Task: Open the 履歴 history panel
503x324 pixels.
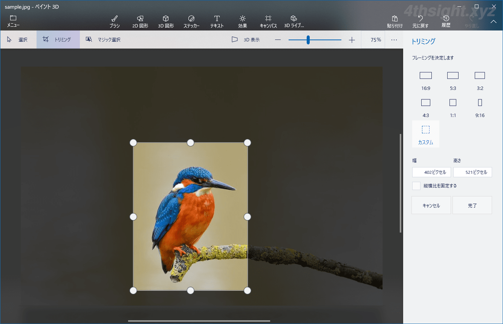Action: [x=446, y=21]
